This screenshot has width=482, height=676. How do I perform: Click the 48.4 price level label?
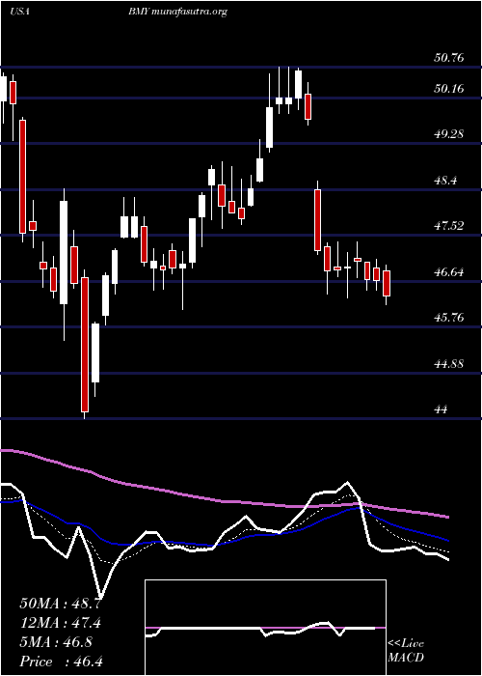click(x=445, y=181)
